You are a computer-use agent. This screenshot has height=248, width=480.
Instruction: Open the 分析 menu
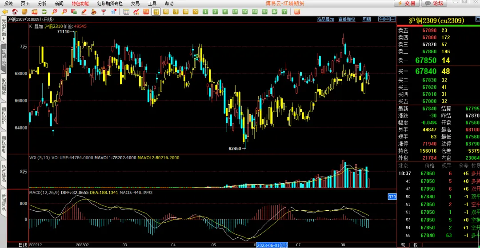(x=42, y=4)
